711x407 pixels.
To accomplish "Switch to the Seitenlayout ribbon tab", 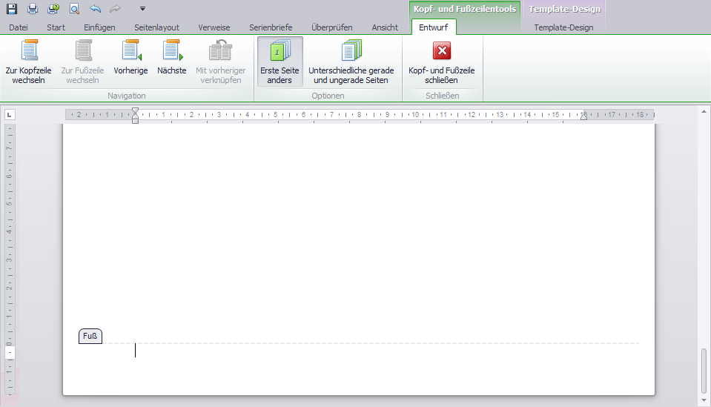I will tap(157, 27).
